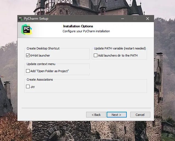The image size is (175, 141).
Task: Click the Update PATH variable group label
Action: coord(120,48)
